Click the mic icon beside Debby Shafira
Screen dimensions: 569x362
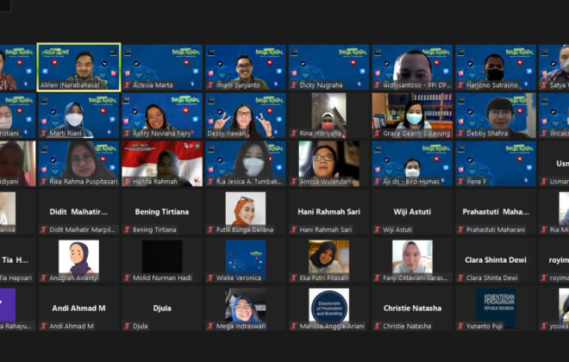coord(461,134)
